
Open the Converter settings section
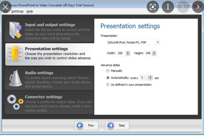(x=50, y=103)
